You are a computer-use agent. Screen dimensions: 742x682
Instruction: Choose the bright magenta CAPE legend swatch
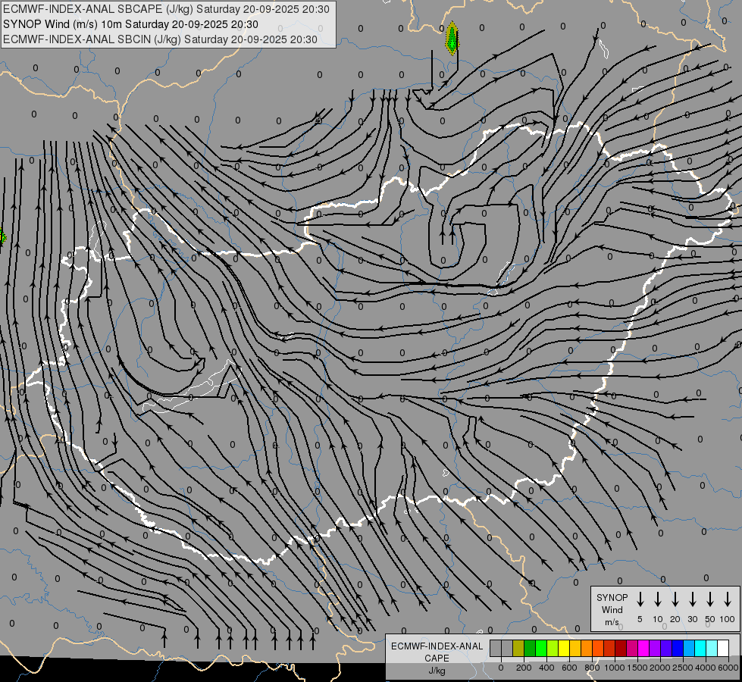coord(643,648)
